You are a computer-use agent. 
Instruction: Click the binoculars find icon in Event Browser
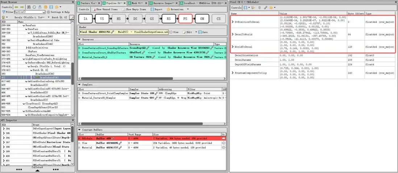(x=29, y=7)
